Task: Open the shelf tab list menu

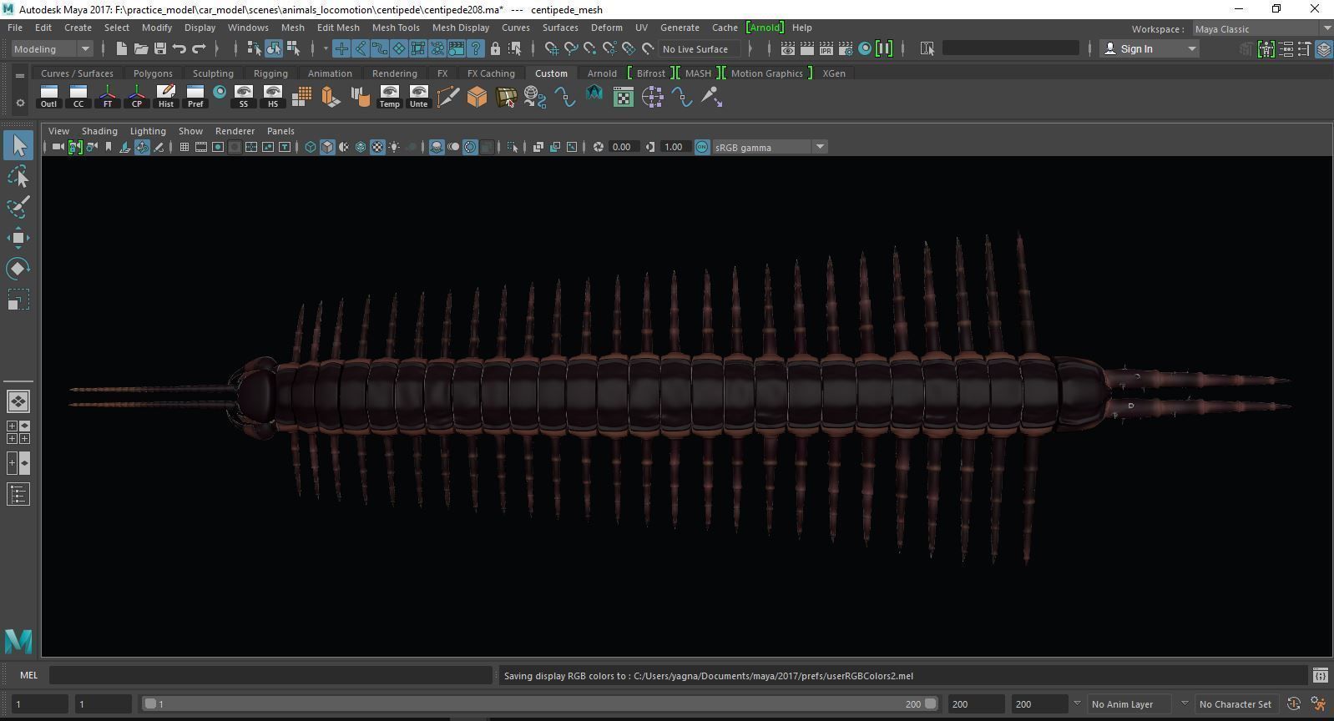Action: [20, 75]
